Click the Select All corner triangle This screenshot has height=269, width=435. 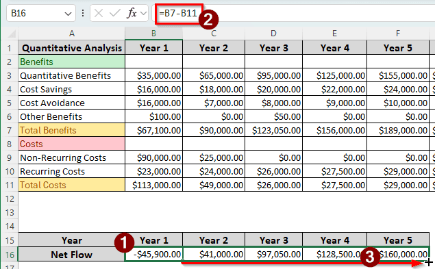(x=12, y=34)
